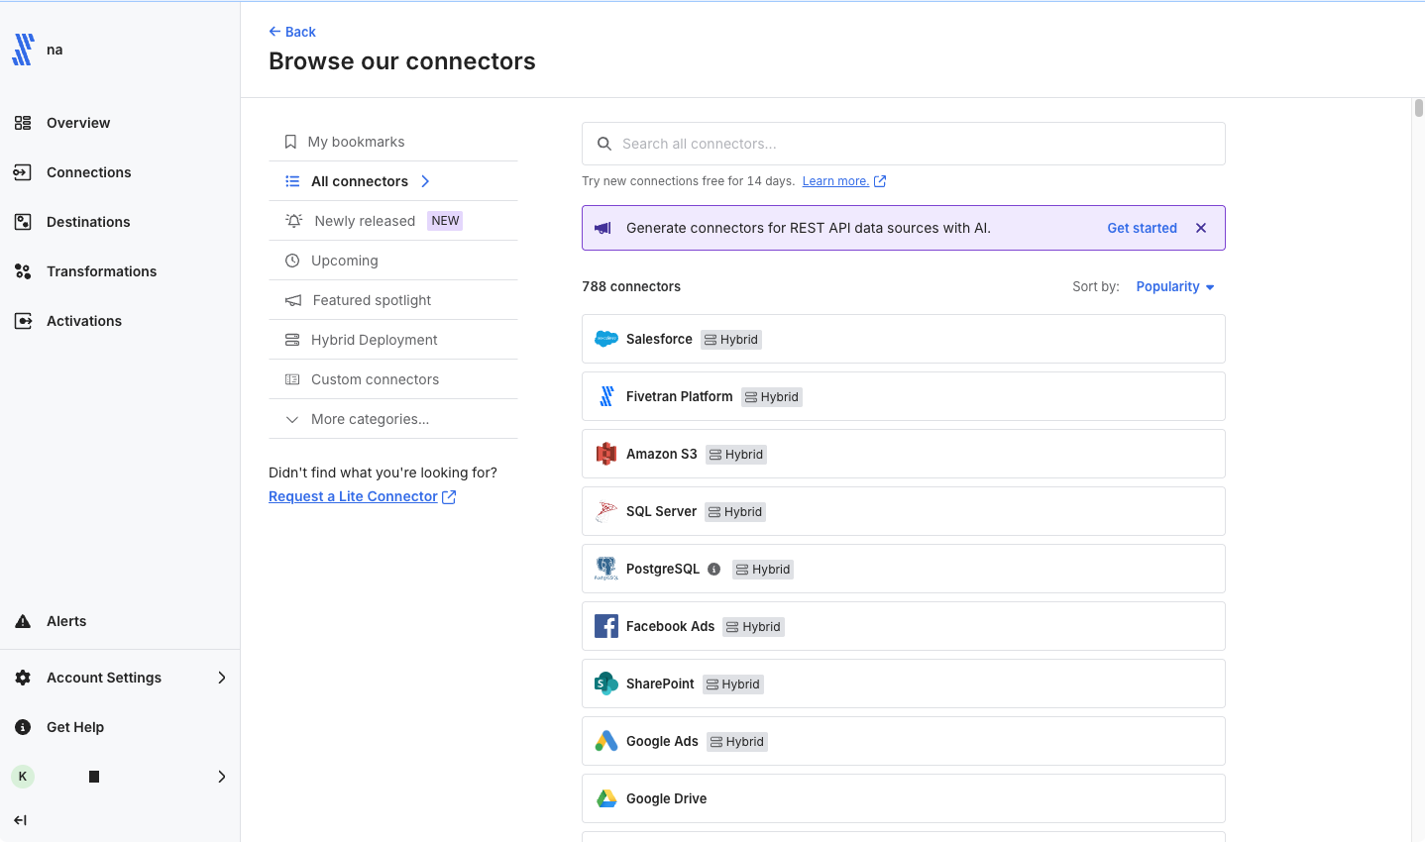1425x842 pixels.
Task: Go Back using the Back link
Action: tap(292, 32)
